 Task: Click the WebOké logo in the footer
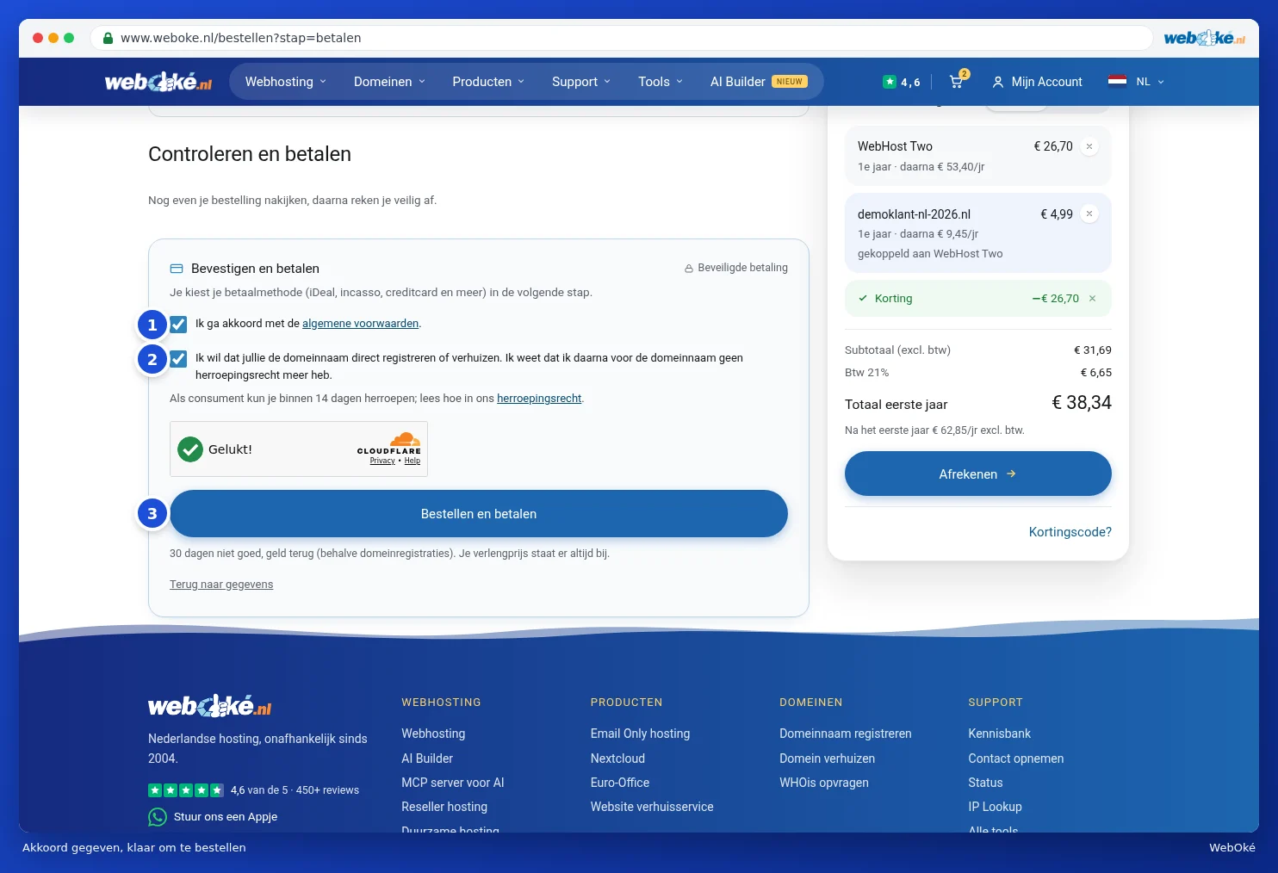tap(210, 706)
